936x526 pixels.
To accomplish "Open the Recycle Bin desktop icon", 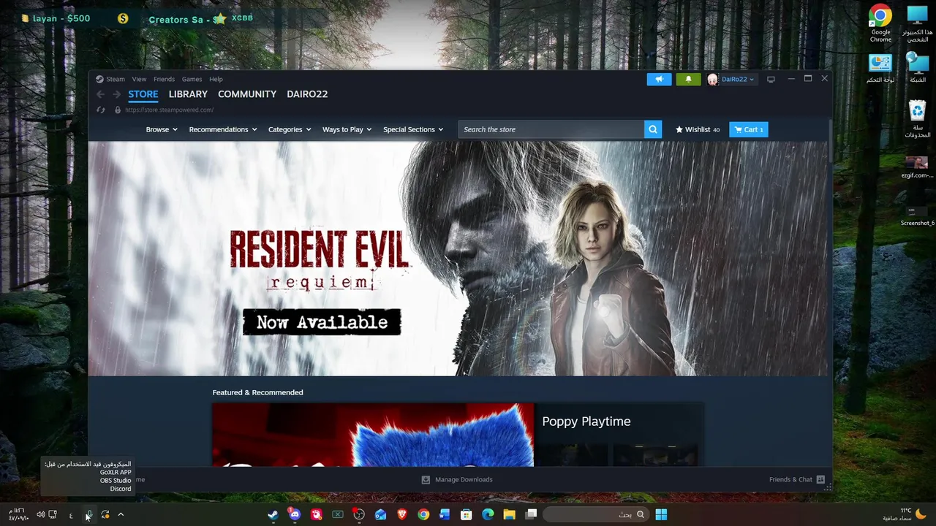I will 917,119.
